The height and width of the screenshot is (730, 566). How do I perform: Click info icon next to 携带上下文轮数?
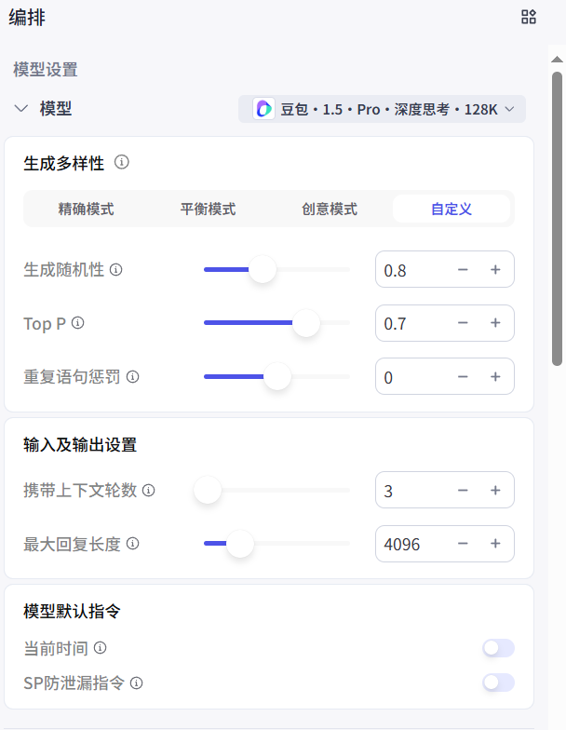click(x=149, y=490)
